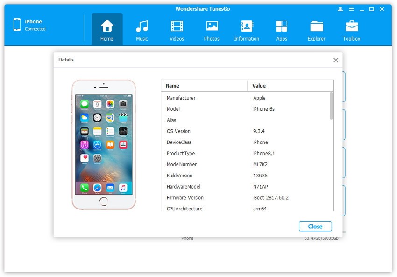Select the DeviceClass row
The width and height of the screenshot is (397, 277).
[x=245, y=142]
